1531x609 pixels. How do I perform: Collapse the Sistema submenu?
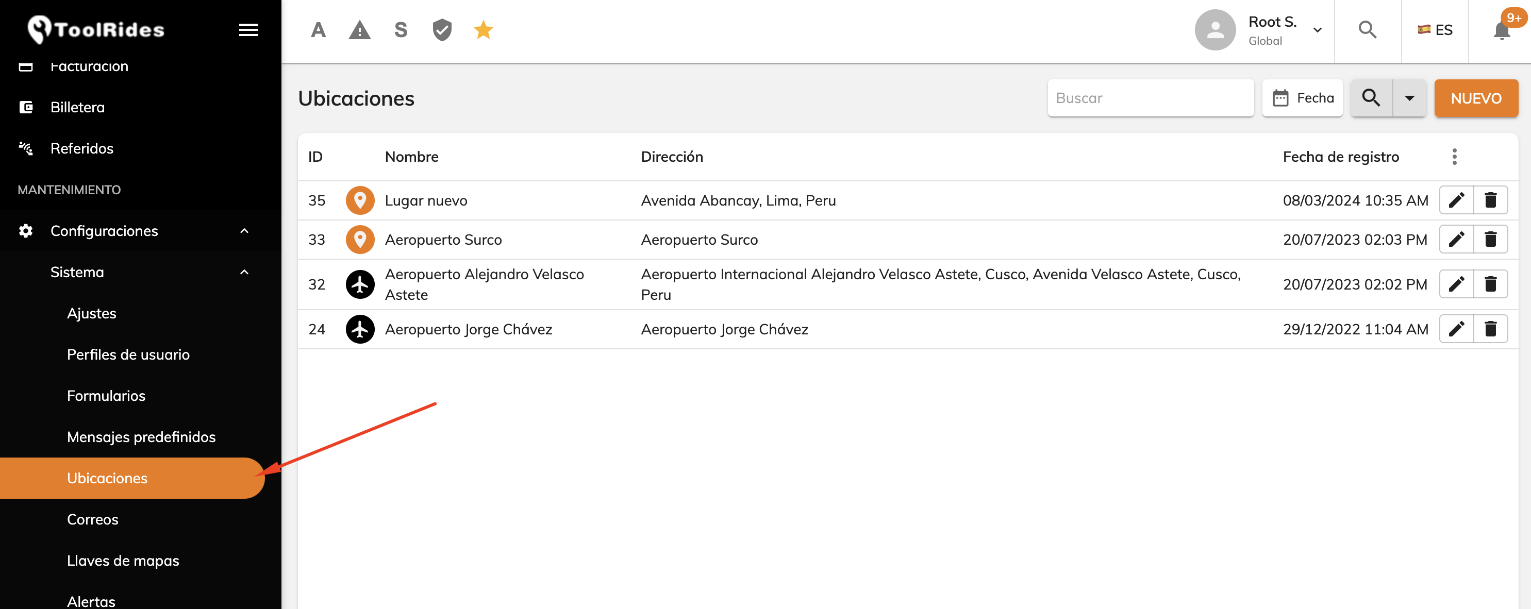coord(244,272)
